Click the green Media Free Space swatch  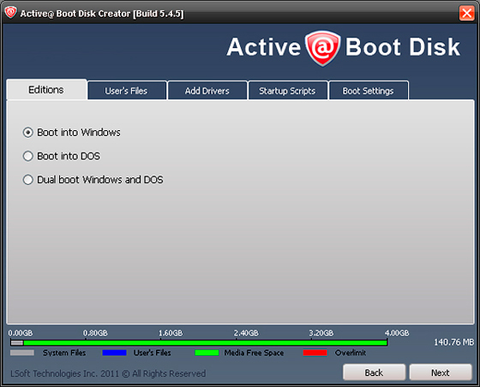pyautogui.click(x=207, y=353)
